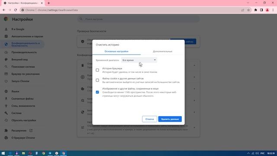
Task: Open 'Спец. возможности' in settings sidebar
Action: [23, 106]
